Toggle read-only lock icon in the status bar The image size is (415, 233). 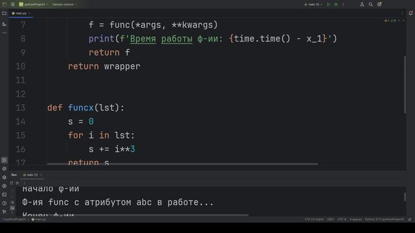click(x=410, y=219)
